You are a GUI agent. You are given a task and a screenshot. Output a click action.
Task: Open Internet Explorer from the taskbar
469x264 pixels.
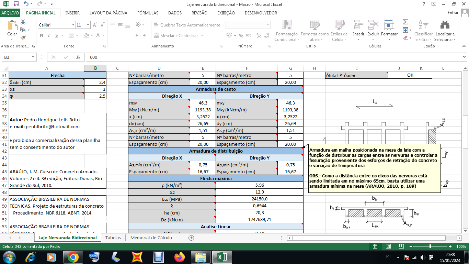pyautogui.click(x=30, y=257)
